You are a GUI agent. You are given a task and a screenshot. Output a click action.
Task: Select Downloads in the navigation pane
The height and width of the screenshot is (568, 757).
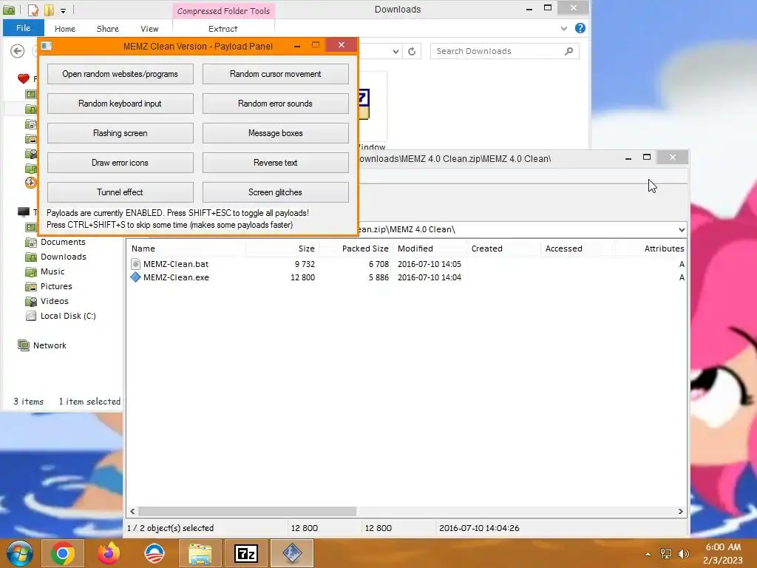[64, 257]
